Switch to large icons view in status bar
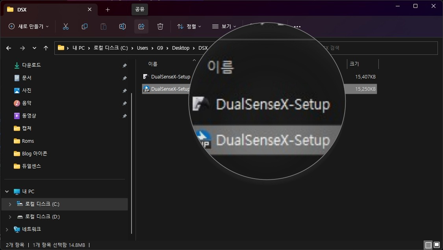The image size is (443, 250). 436,245
